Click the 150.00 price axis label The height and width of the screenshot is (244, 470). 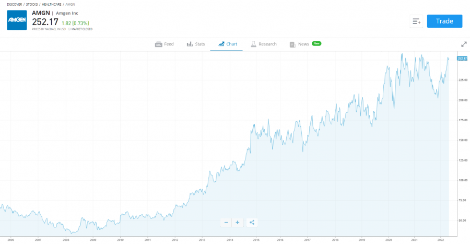463,140
